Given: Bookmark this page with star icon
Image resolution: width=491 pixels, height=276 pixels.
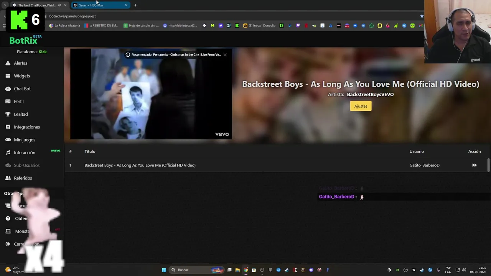Looking at the screenshot, I should (422, 16).
